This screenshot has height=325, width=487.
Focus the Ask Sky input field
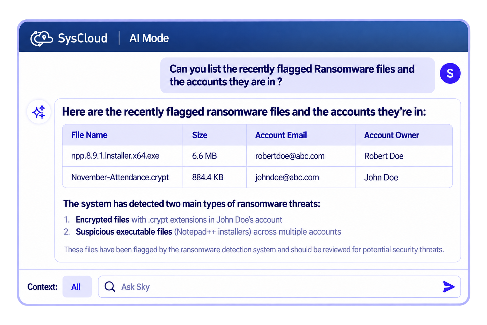[279, 287]
